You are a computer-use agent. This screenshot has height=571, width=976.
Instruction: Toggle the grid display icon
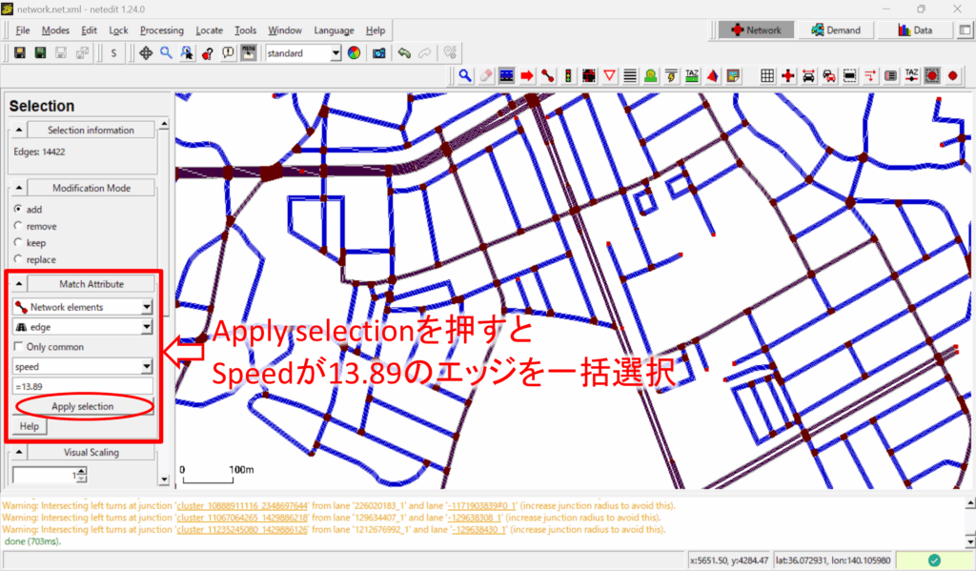pyautogui.click(x=767, y=75)
